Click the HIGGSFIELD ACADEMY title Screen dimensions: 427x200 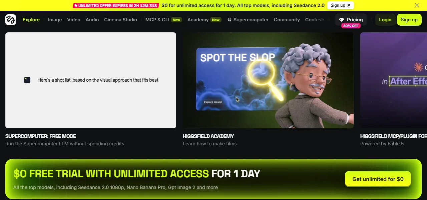(208, 136)
